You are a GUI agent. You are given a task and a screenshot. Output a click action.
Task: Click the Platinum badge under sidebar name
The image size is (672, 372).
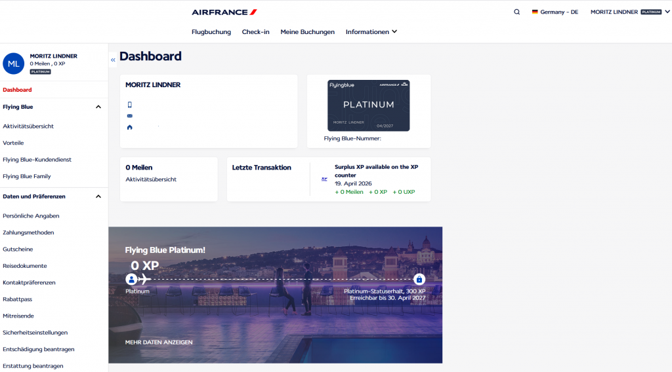[40, 72]
